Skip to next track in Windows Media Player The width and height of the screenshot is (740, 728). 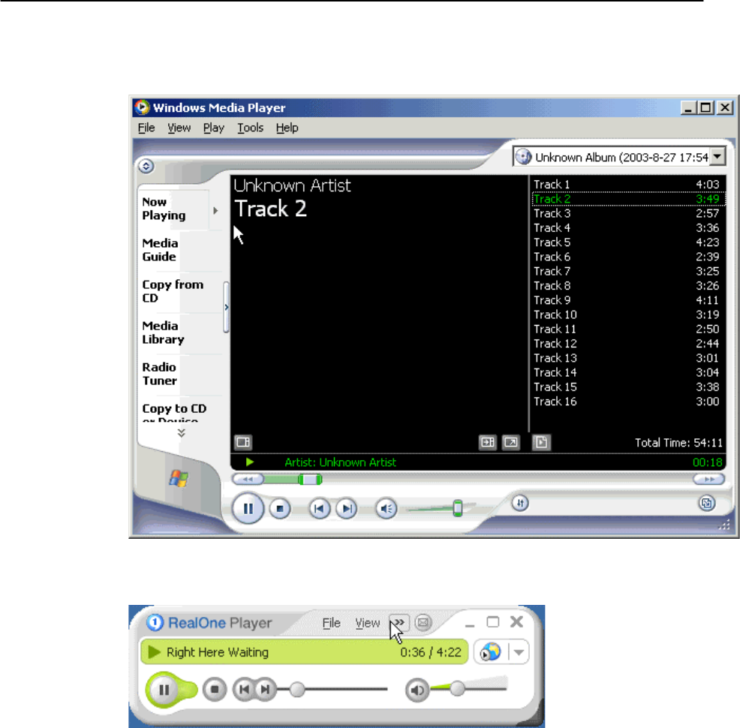(x=347, y=509)
